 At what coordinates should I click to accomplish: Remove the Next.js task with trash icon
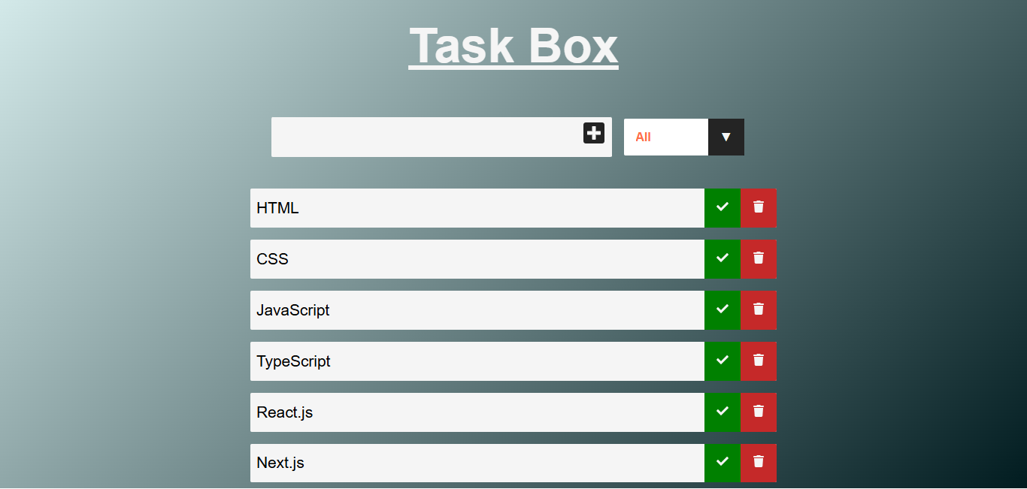(759, 462)
